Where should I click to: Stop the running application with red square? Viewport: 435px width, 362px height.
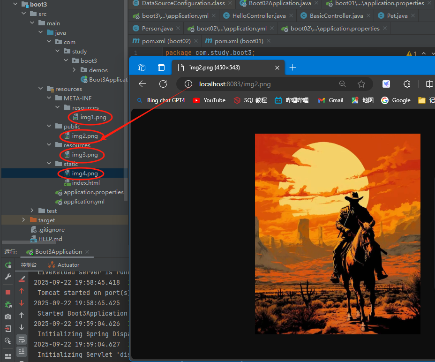(8, 292)
